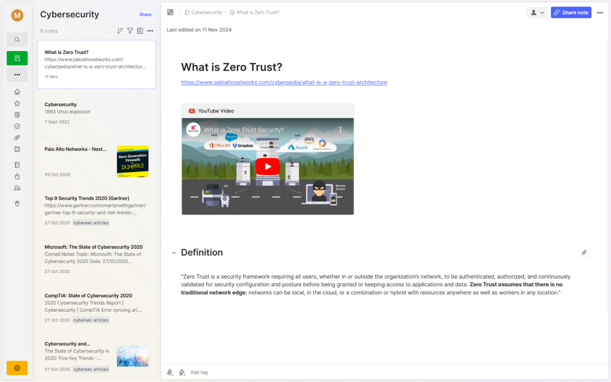
Task: Open the Files paperclip icon
Action: [17, 138]
